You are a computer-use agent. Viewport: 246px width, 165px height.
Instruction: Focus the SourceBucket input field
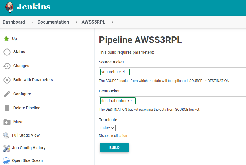172,72
